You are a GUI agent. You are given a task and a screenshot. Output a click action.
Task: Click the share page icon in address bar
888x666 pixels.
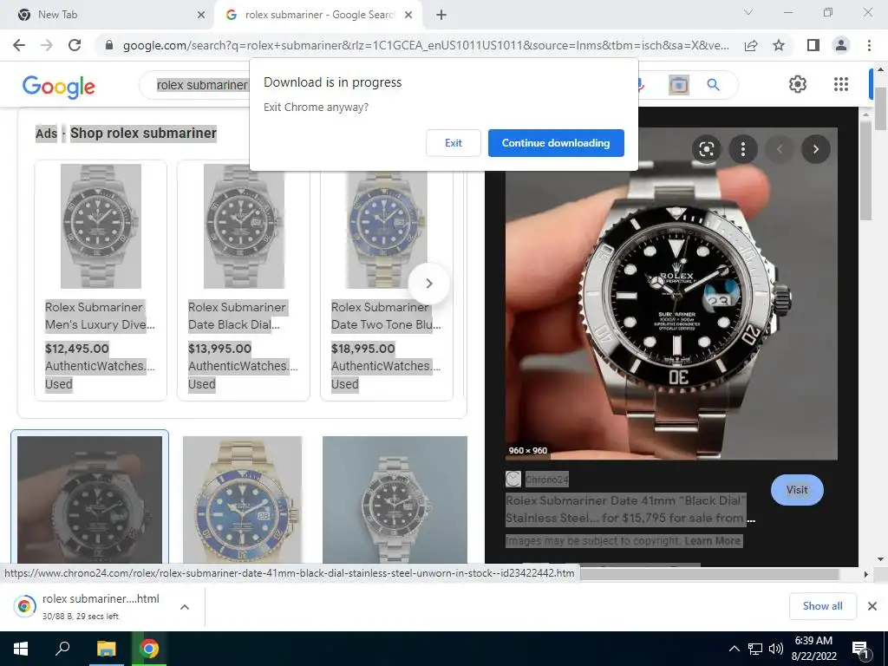(751, 45)
